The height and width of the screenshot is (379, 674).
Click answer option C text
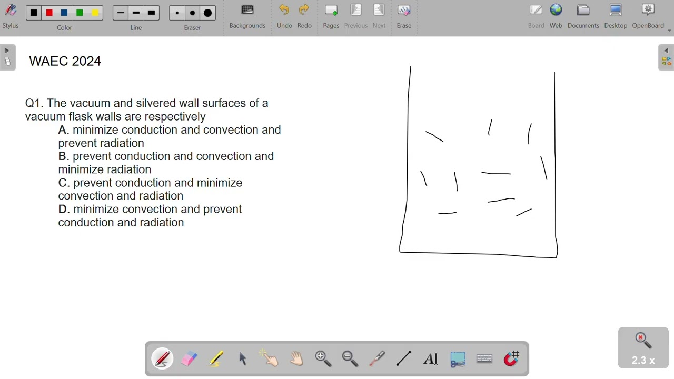coord(150,189)
